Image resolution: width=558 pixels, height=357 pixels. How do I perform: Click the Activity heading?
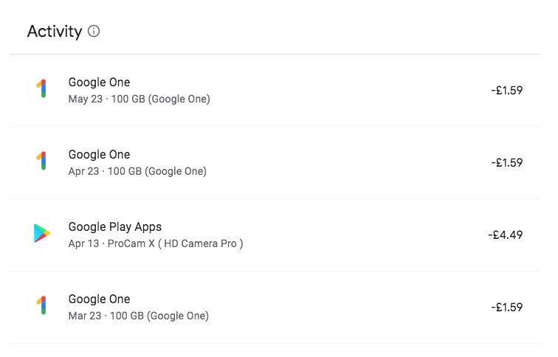click(55, 31)
